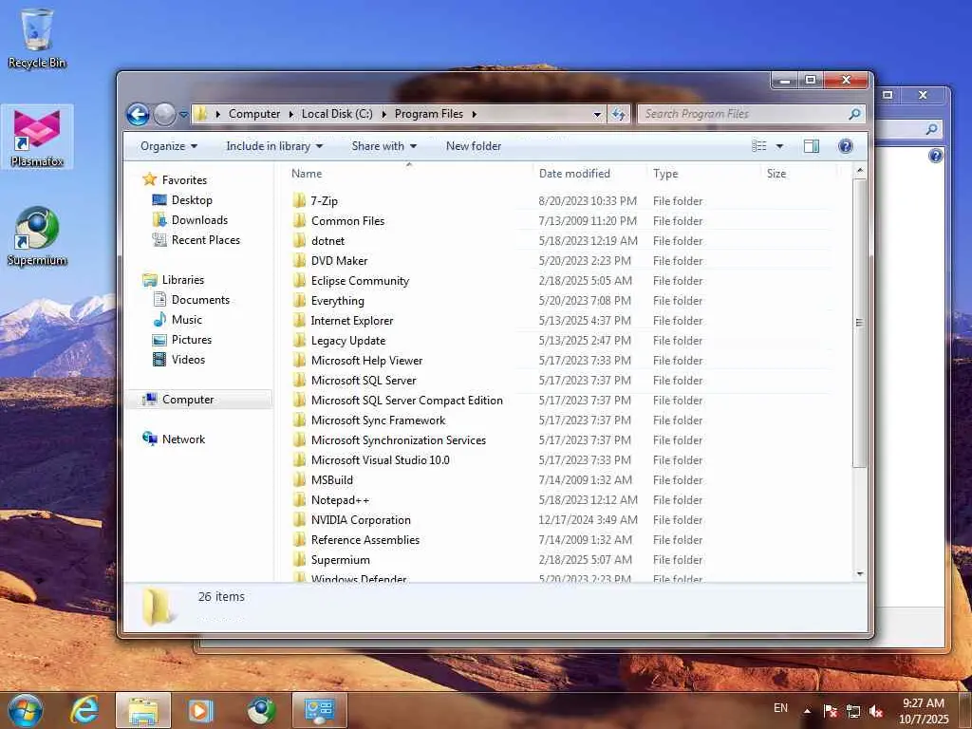Screen dimensions: 972x729
Task: Select Computer in the address breadcrumb
Action: pos(254,114)
